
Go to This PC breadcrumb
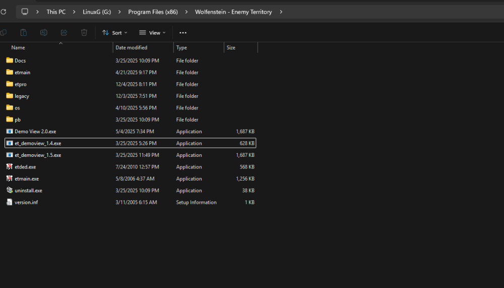[56, 12]
